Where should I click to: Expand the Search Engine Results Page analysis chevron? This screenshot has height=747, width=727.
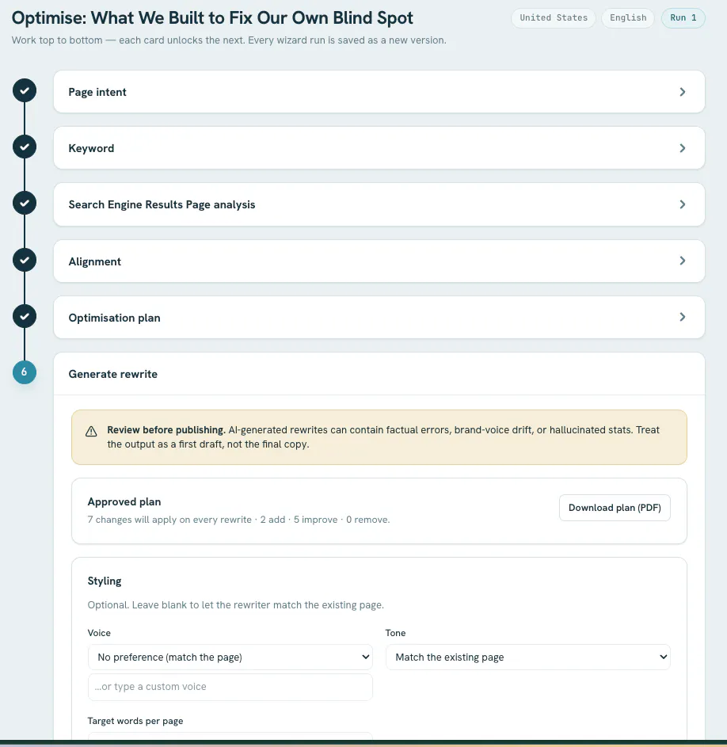coord(682,204)
